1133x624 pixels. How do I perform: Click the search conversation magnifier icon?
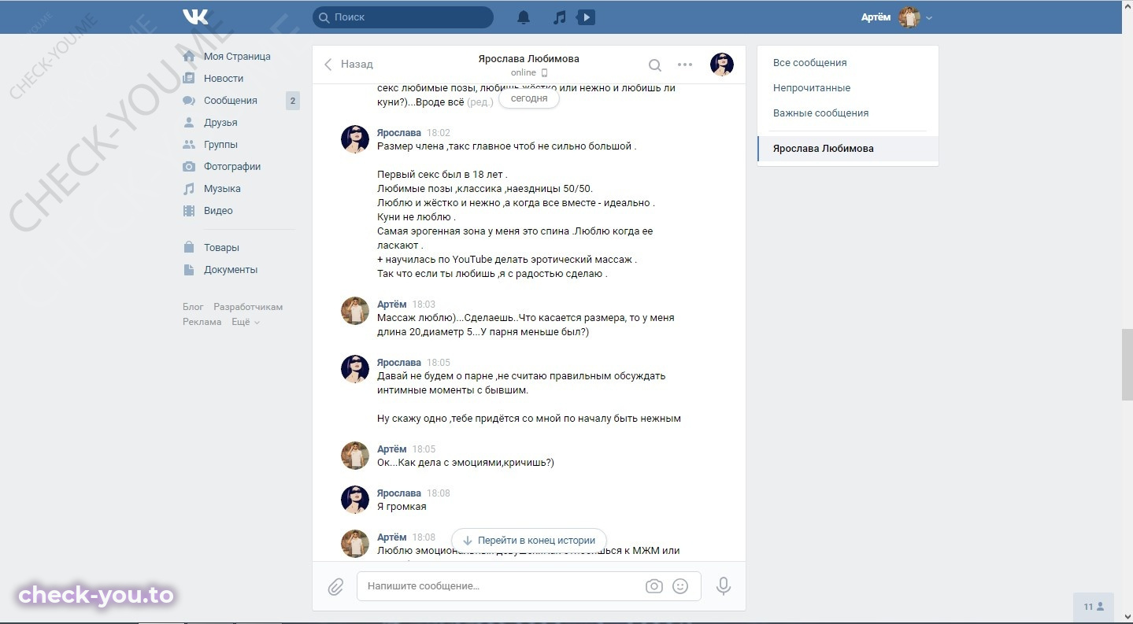tap(655, 65)
